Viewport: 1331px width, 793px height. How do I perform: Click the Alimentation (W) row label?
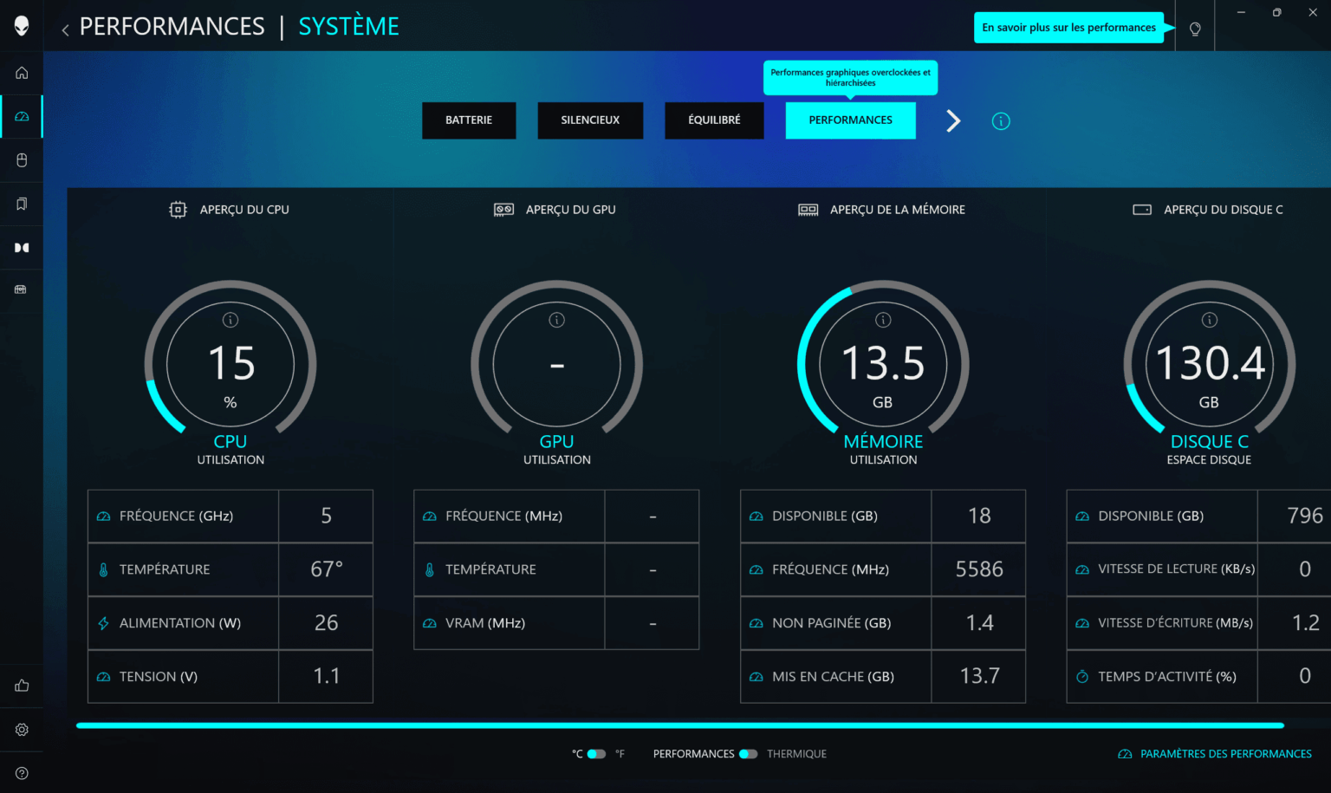coord(180,623)
